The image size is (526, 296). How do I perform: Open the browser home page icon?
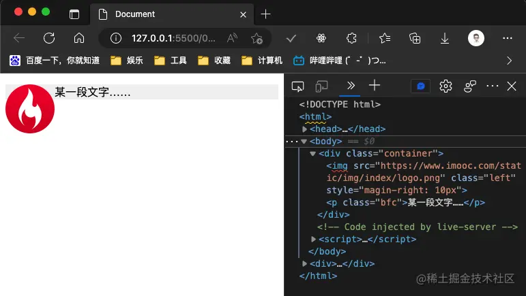[79, 38]
